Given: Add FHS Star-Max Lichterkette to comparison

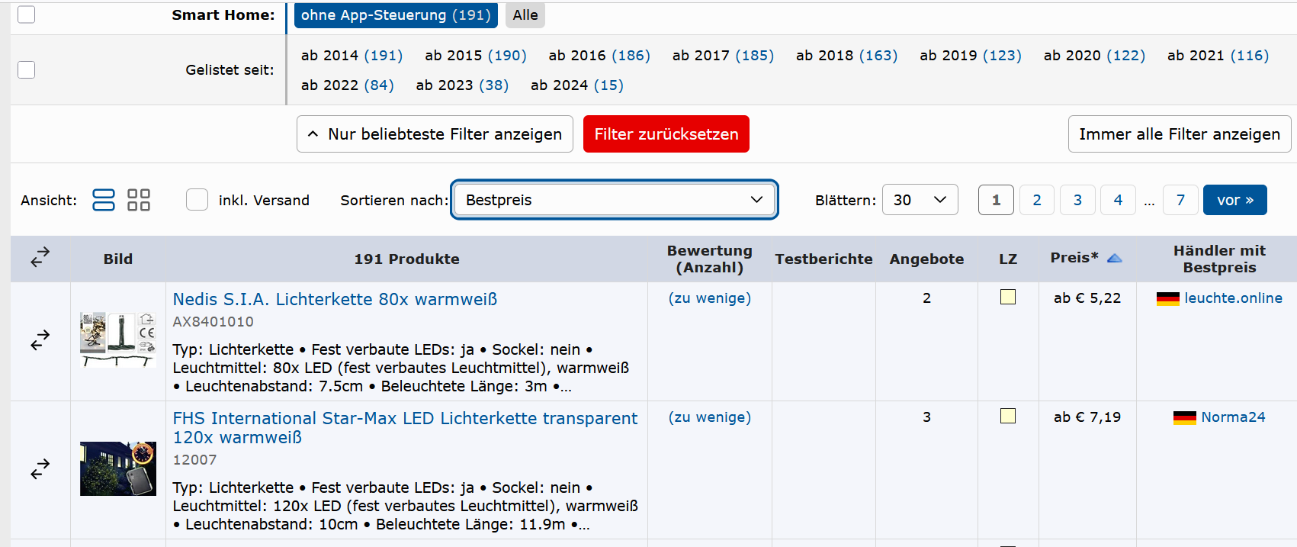Looking at the screenshot, I should [x=40, y=469].
